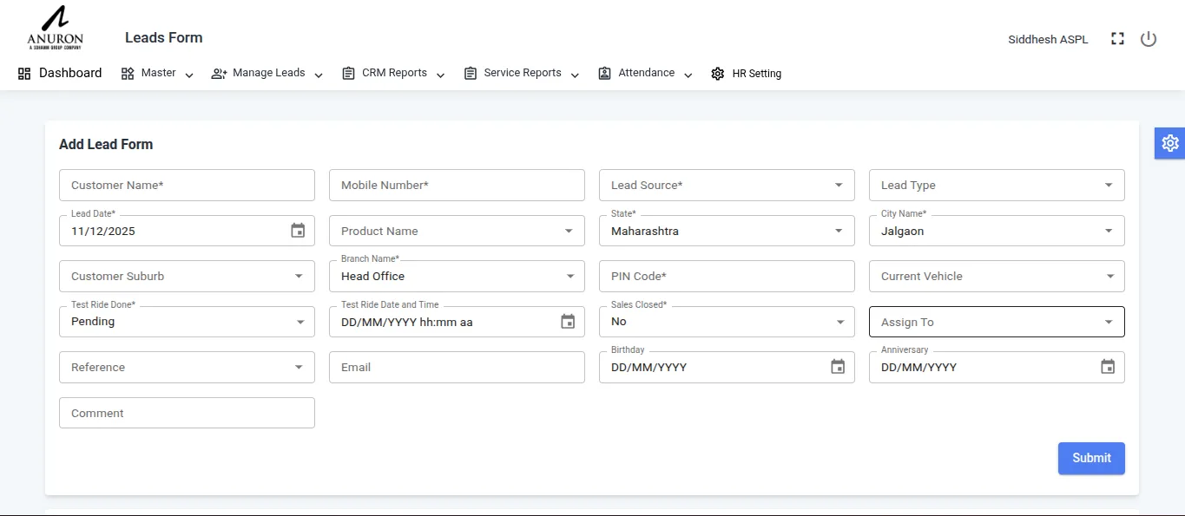Click the Anuron logo
1185x516 pixels.
pos(55,29)
